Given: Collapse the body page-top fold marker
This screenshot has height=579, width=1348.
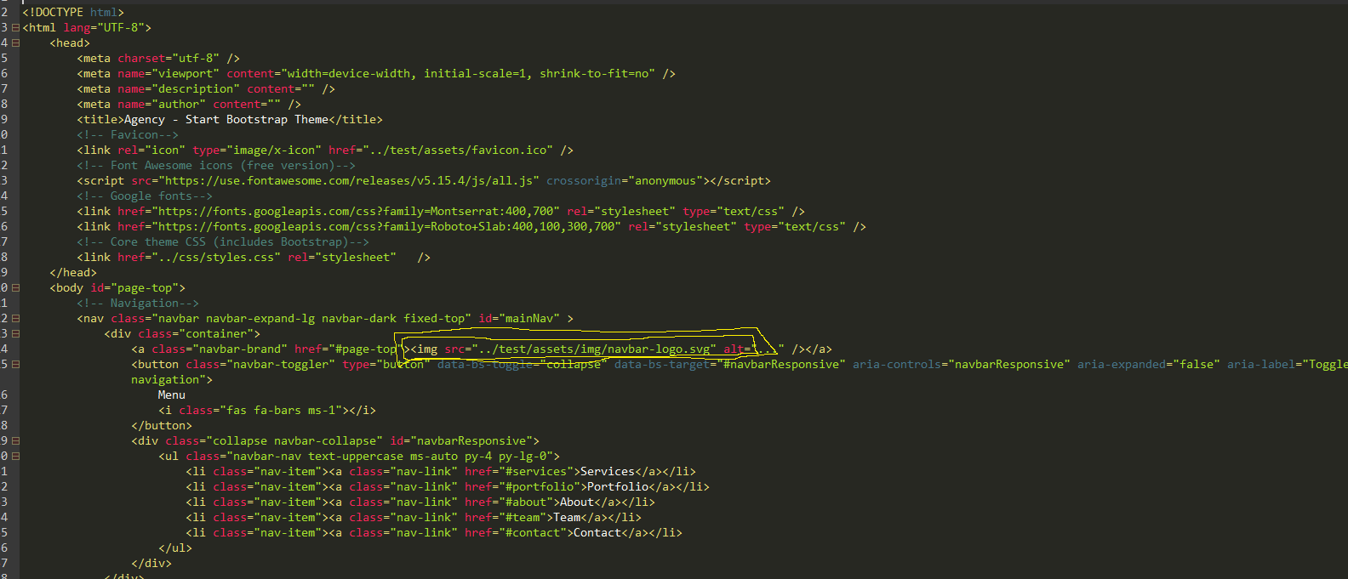Looking at the screenshot, I should 15,288.
